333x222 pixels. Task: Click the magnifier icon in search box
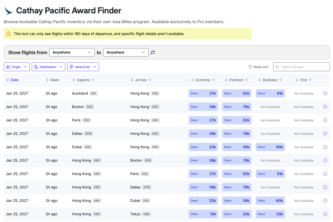click(277, 67)
